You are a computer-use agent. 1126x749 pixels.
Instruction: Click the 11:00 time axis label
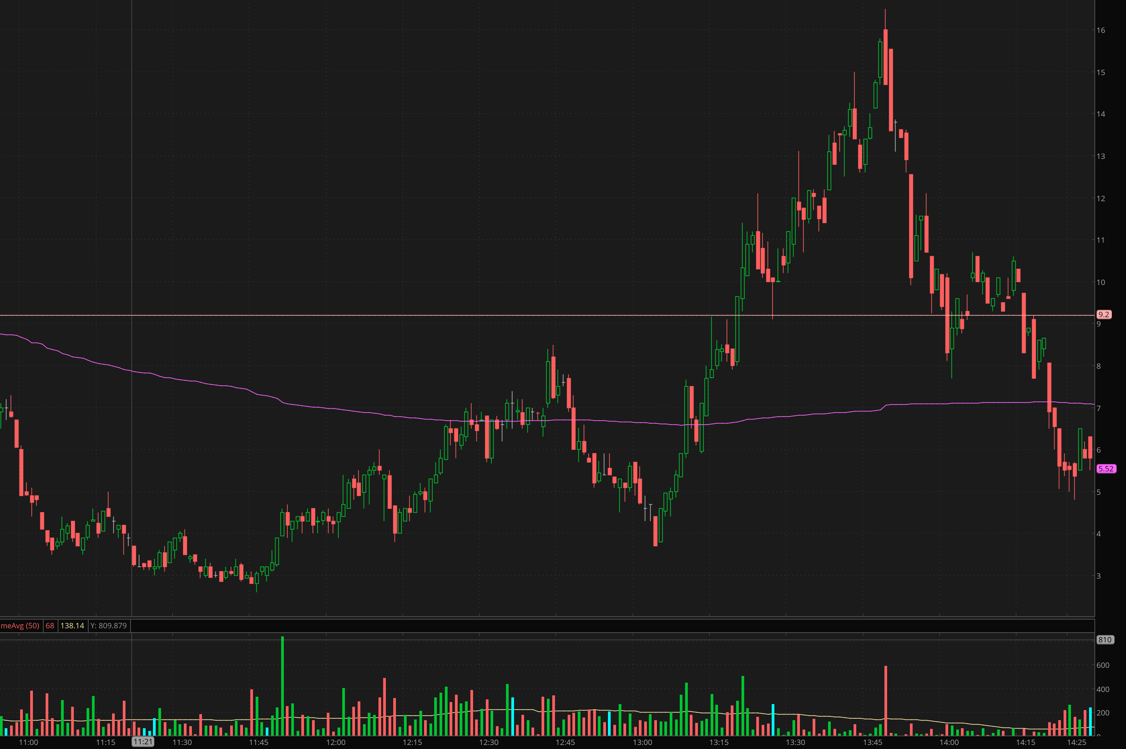[28, 742]
